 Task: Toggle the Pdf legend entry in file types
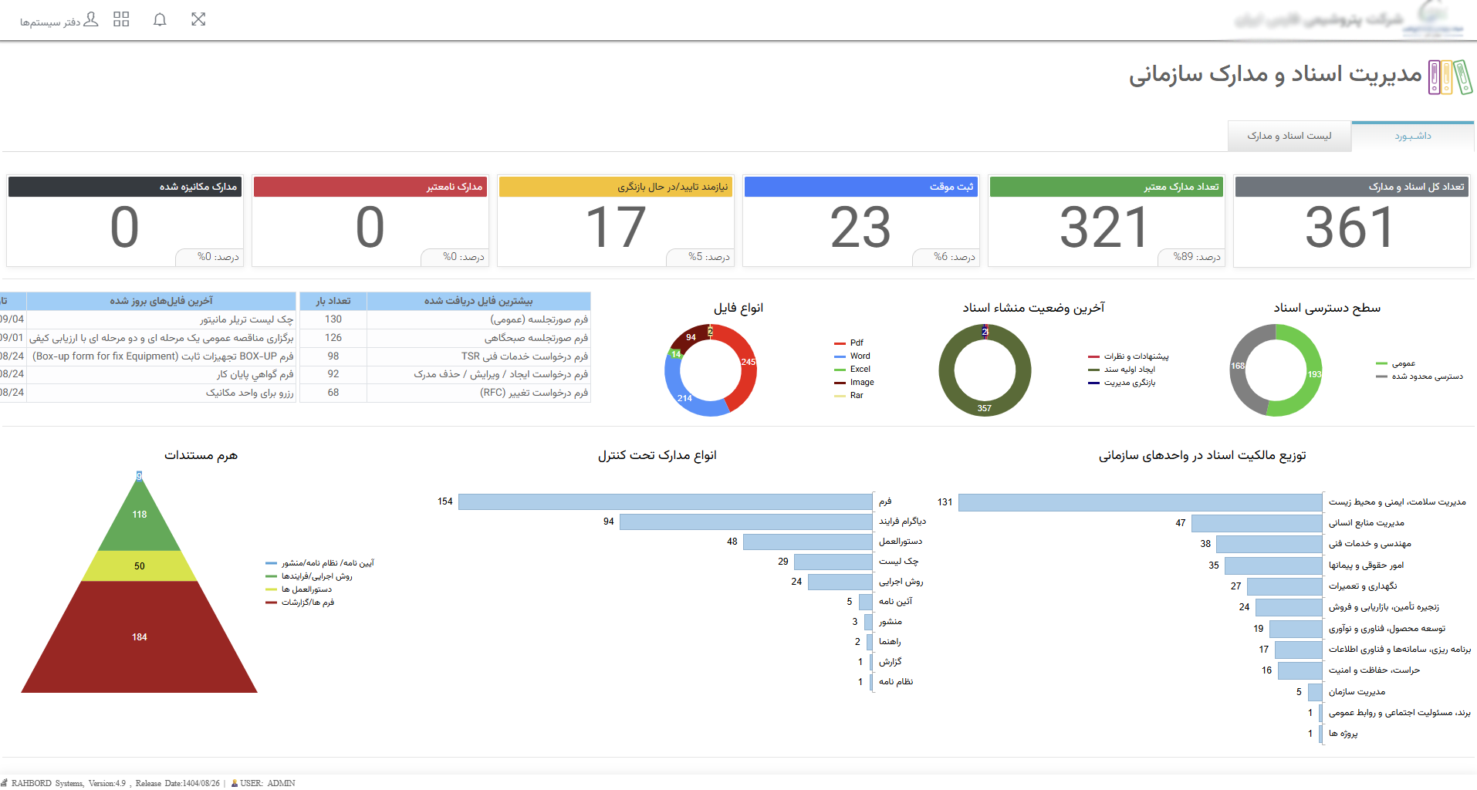[x=849, y=343]
